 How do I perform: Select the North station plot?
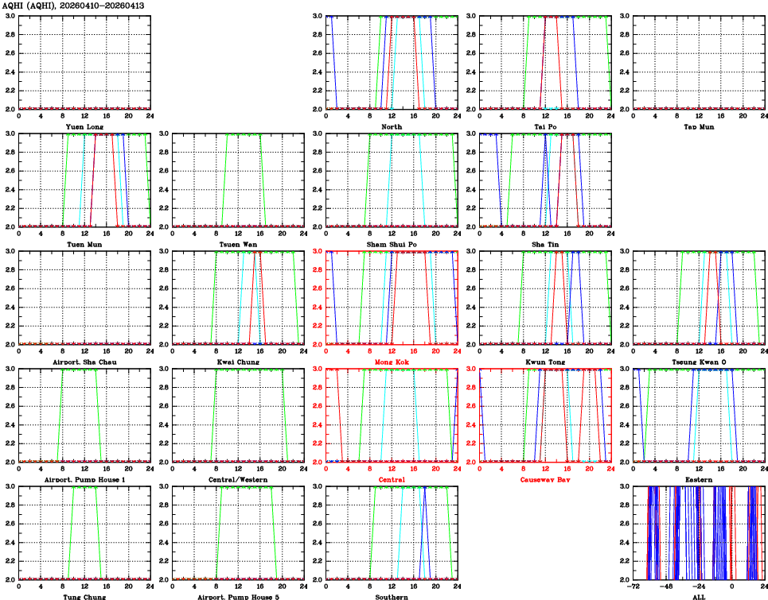(392, 62)
